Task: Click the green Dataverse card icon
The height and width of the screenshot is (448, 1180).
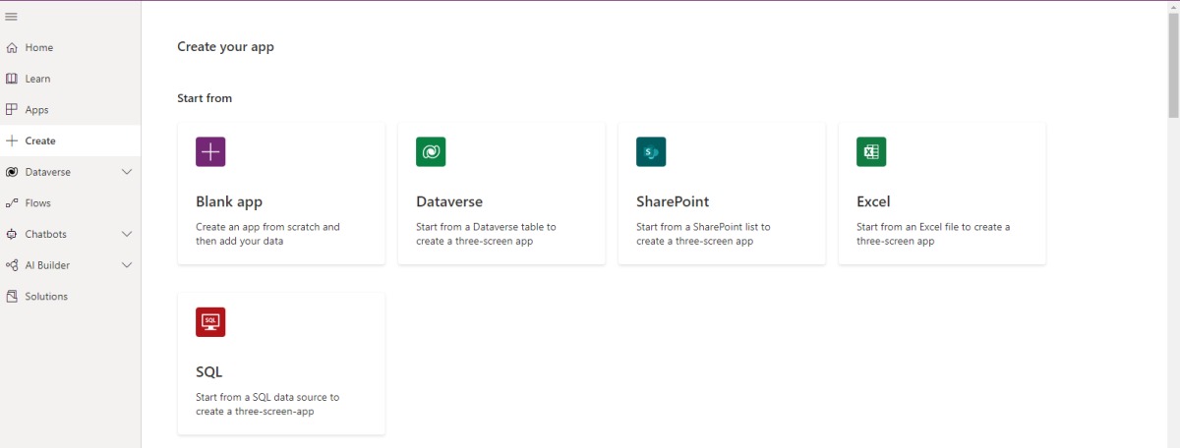Action: coord(431,151)
